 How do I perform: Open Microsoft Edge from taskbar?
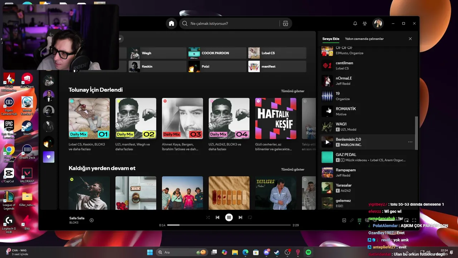tap(245, 252)
